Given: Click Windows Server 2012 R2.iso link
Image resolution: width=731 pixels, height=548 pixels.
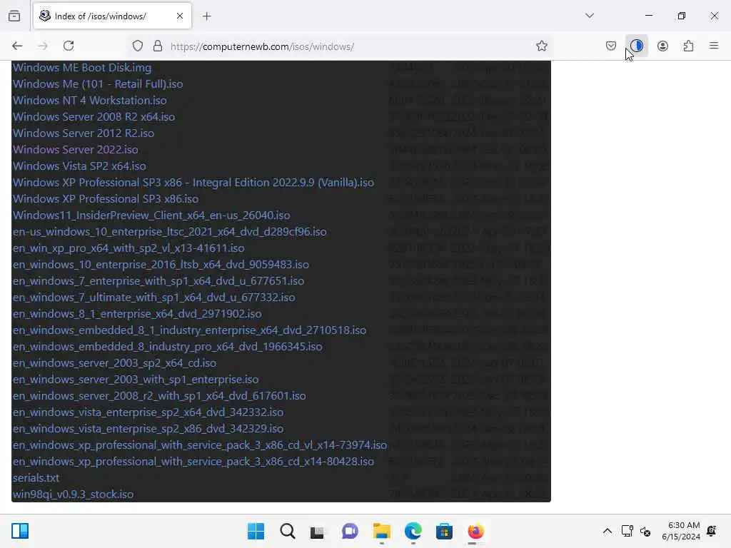Looking at the screenshot, I should tap(84, 133).
